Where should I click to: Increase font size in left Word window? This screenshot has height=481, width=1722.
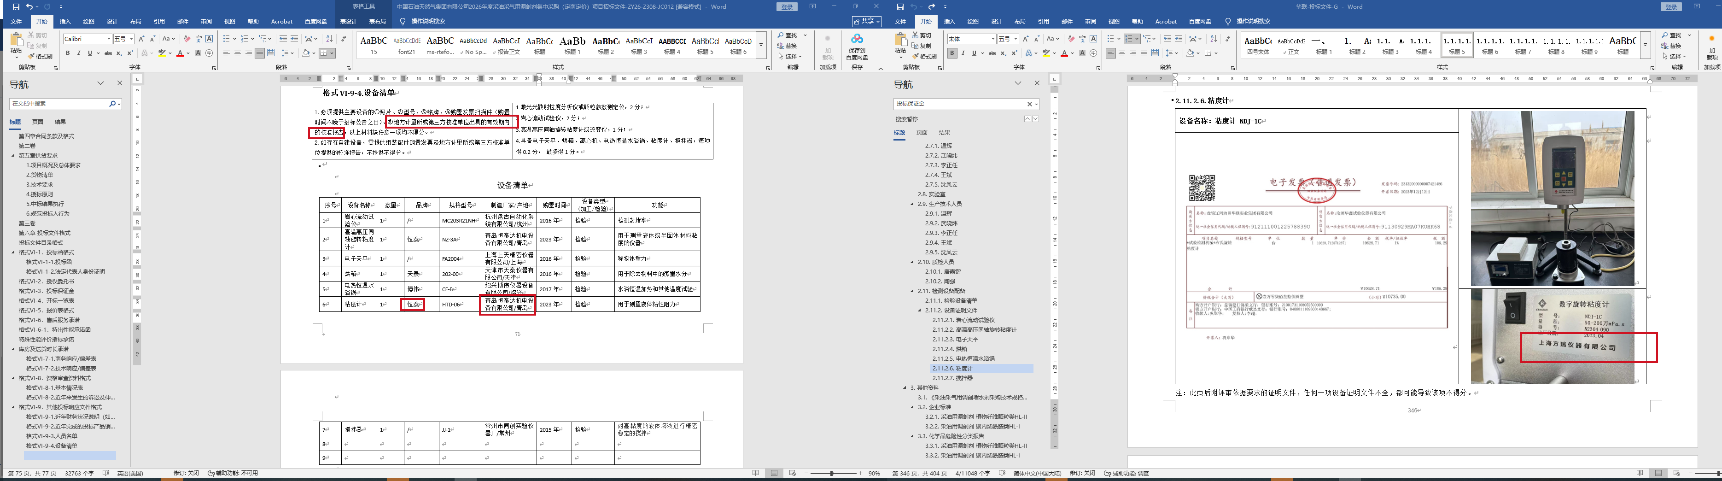[x=142, y=39]
